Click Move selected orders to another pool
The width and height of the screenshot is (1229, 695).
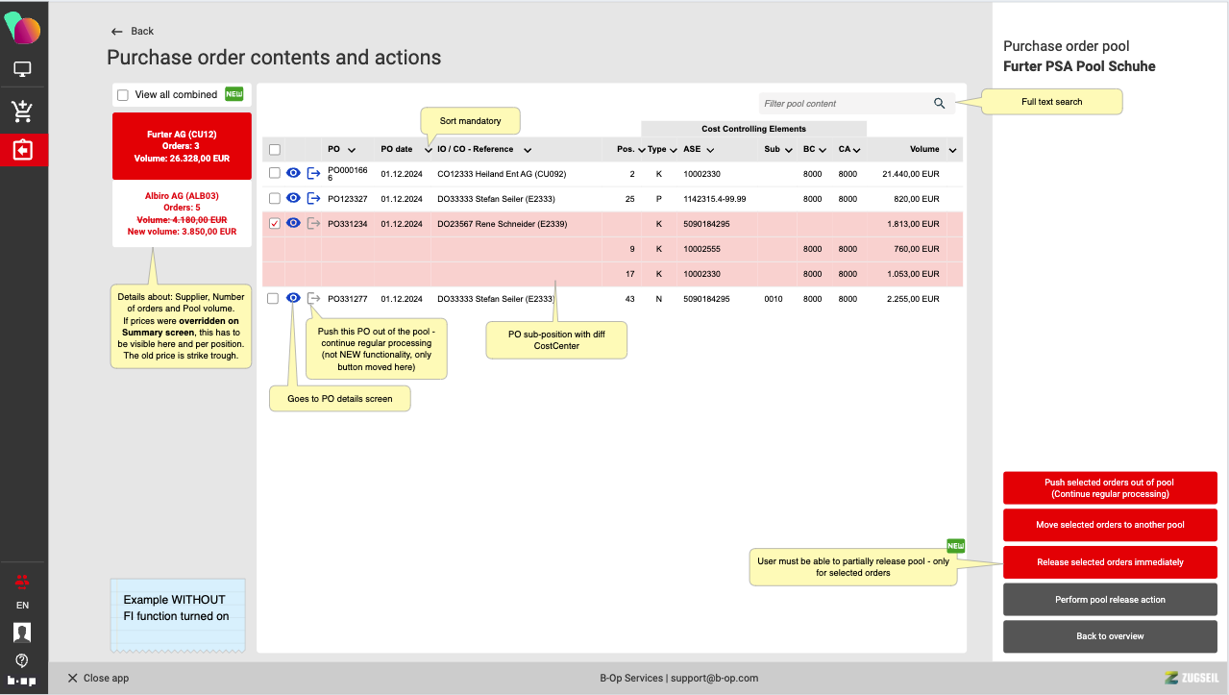(x=1110, y=525)
